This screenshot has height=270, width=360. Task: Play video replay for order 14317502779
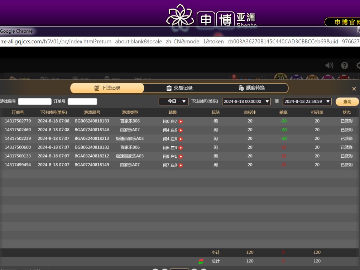point(181,122)
